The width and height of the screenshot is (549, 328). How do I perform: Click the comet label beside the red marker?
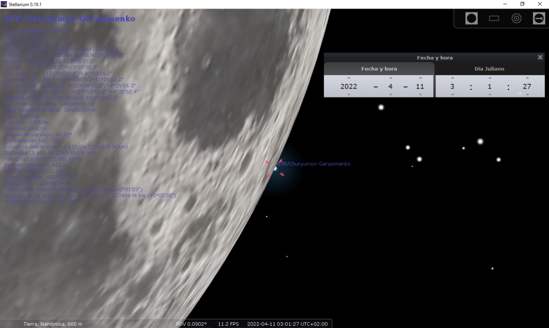click(314, 164)
